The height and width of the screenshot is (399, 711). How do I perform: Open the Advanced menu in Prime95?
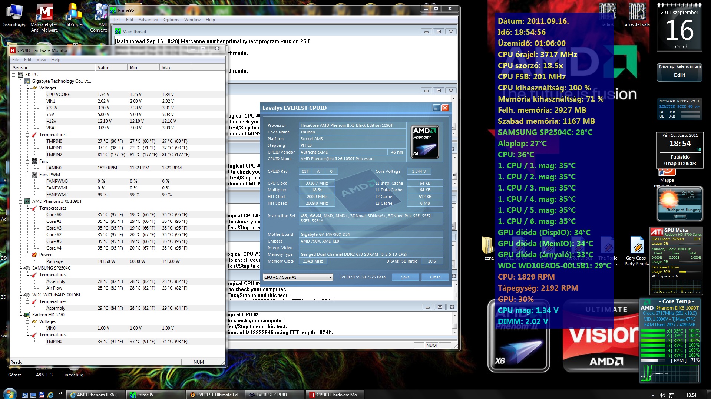pos(148,20)
